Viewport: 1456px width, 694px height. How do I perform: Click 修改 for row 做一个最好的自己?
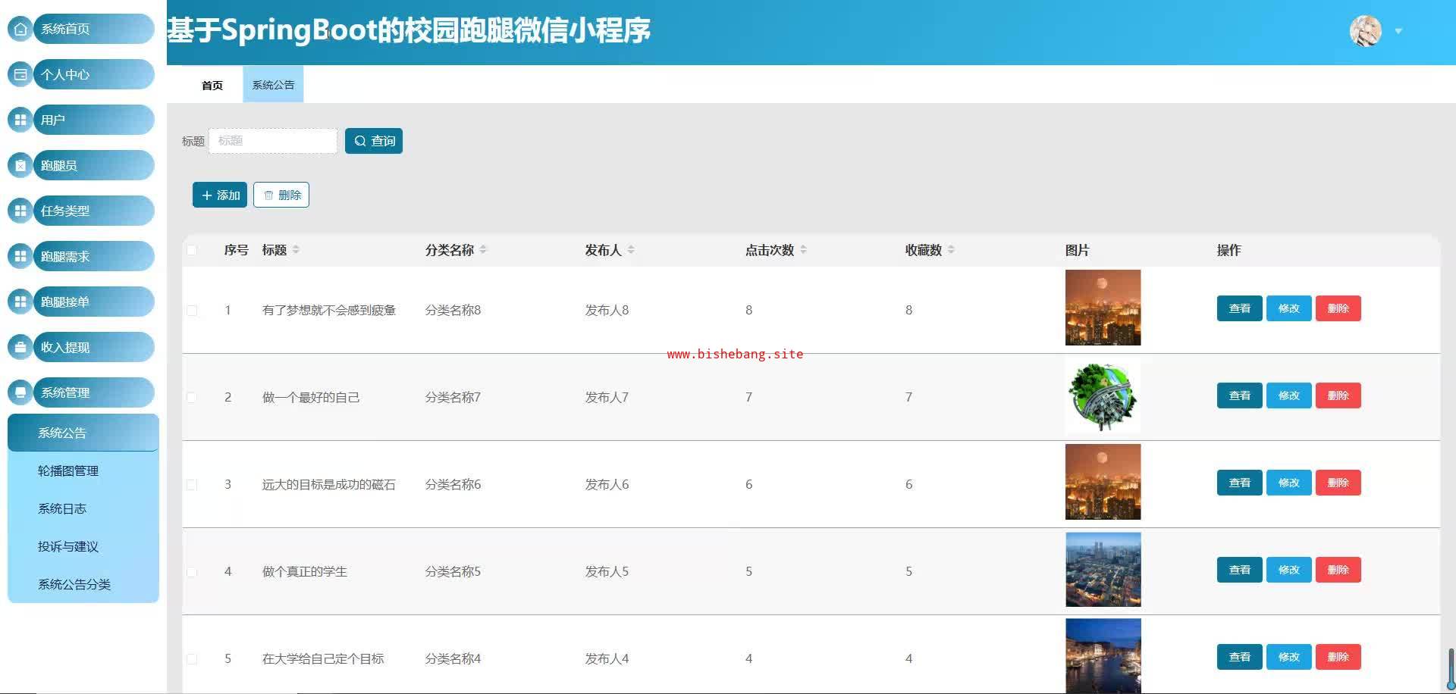pyautogui.click(x=1288, y=395)
